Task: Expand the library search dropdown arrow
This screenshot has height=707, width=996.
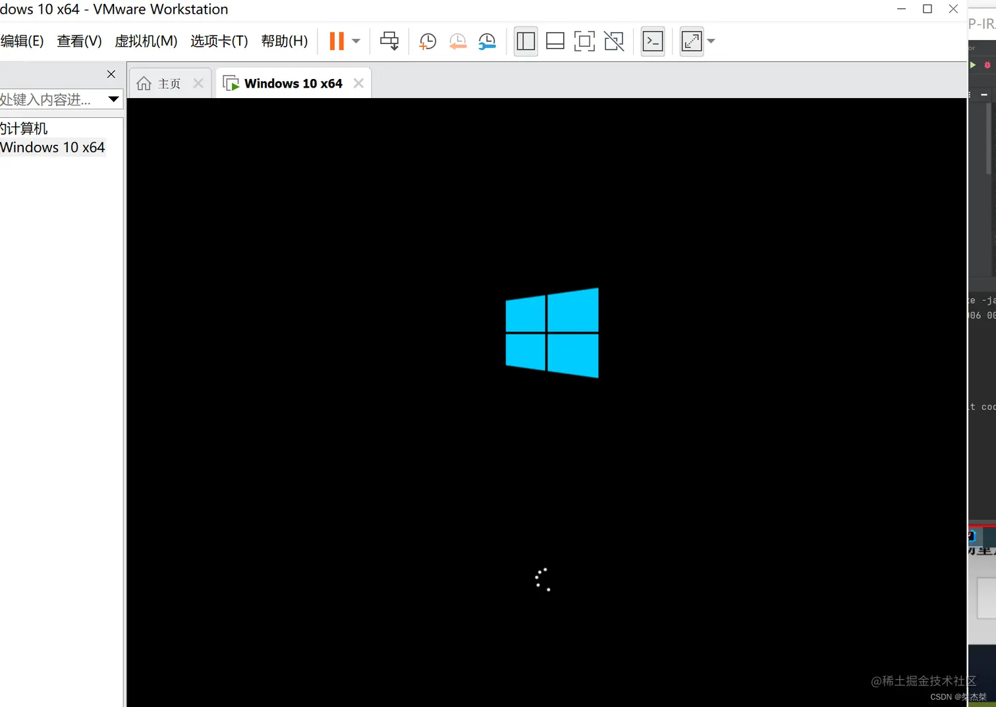Action: point(114,99)
